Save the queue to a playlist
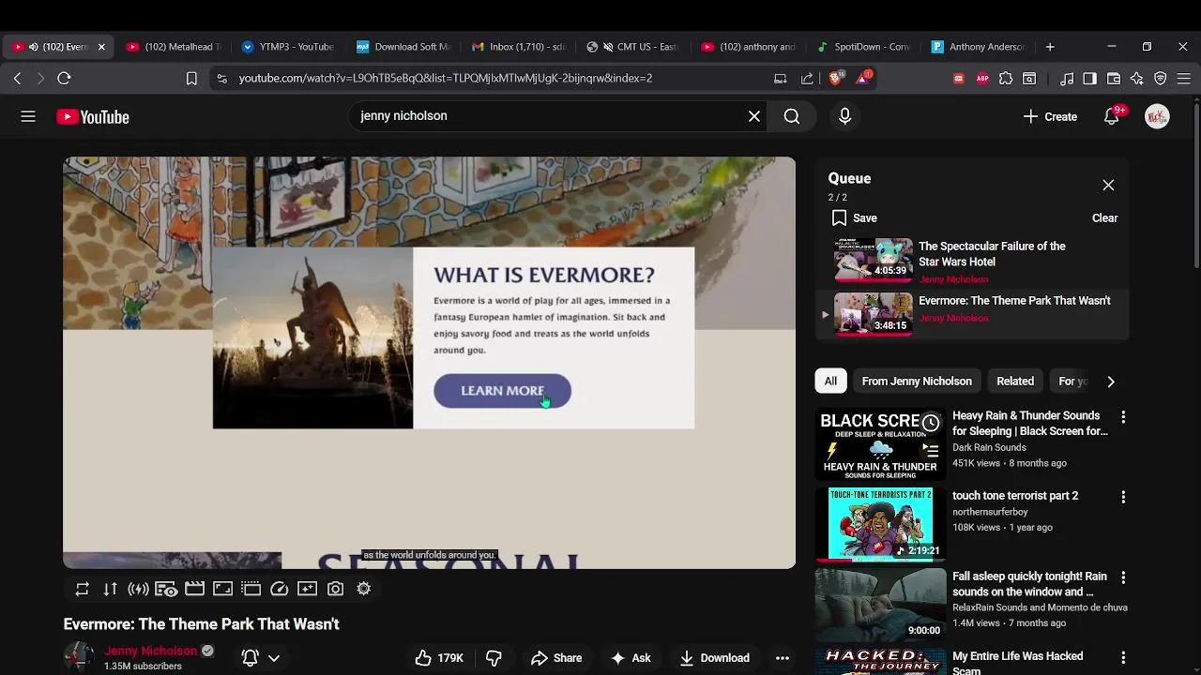The width and height of the screenshot is (1201, 675). coord(854,217)
